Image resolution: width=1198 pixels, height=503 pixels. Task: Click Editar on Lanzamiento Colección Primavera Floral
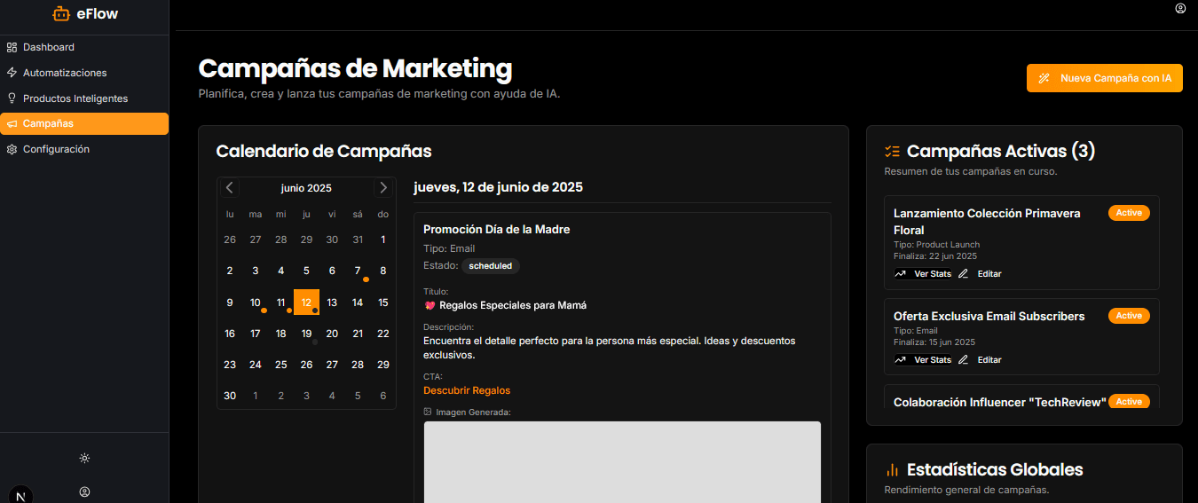pyautogui.click(x=989, y=274)
